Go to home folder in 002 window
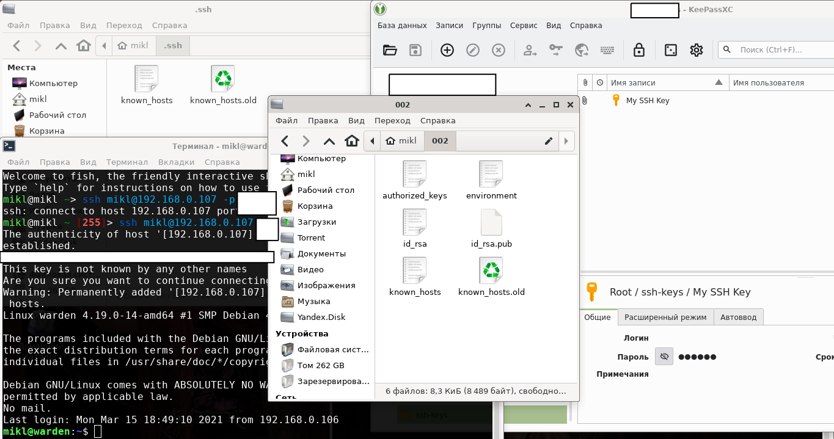834x439 pixels. 351,141
